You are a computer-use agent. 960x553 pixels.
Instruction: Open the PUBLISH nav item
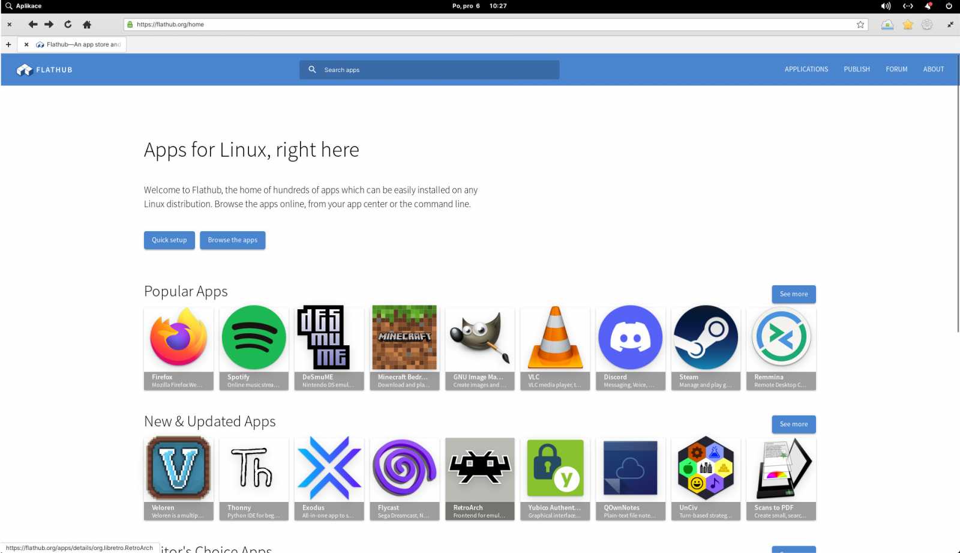[857, 70]
